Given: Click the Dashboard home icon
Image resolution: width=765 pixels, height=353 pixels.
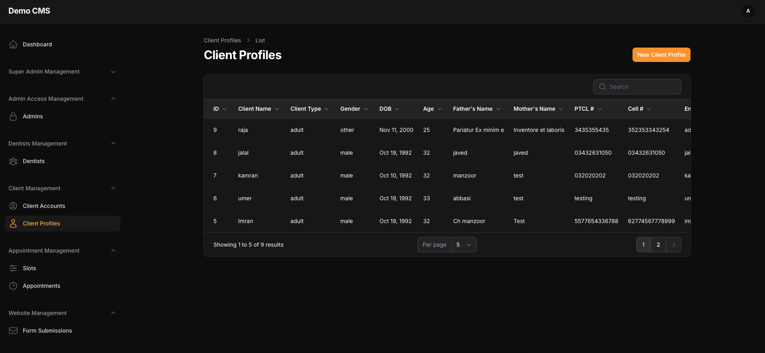Looking at the screenshot, I should [x=13, y=44].
